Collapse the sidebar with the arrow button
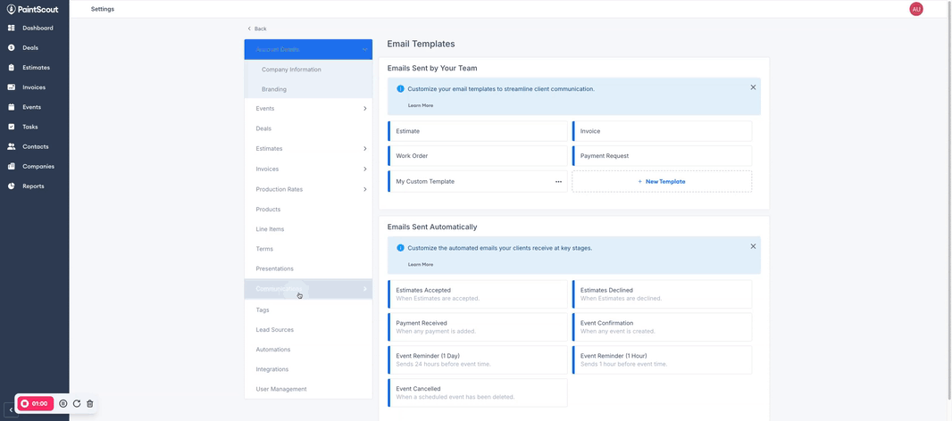 coord(11,410)
